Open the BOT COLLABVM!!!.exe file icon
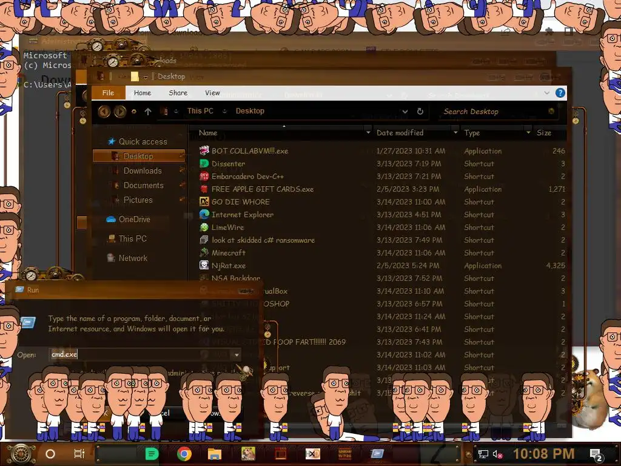Image resolution: width=621 pixels, height=466 pixels. 204,150
